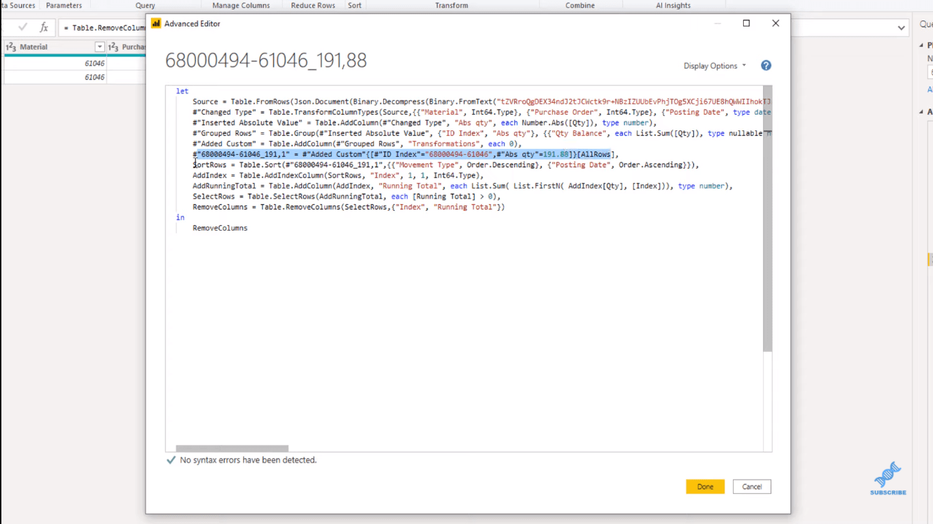Close the Advanced Editor window
Screen dimensions: 933x524
pyautogui.click(x=775, y=23)
